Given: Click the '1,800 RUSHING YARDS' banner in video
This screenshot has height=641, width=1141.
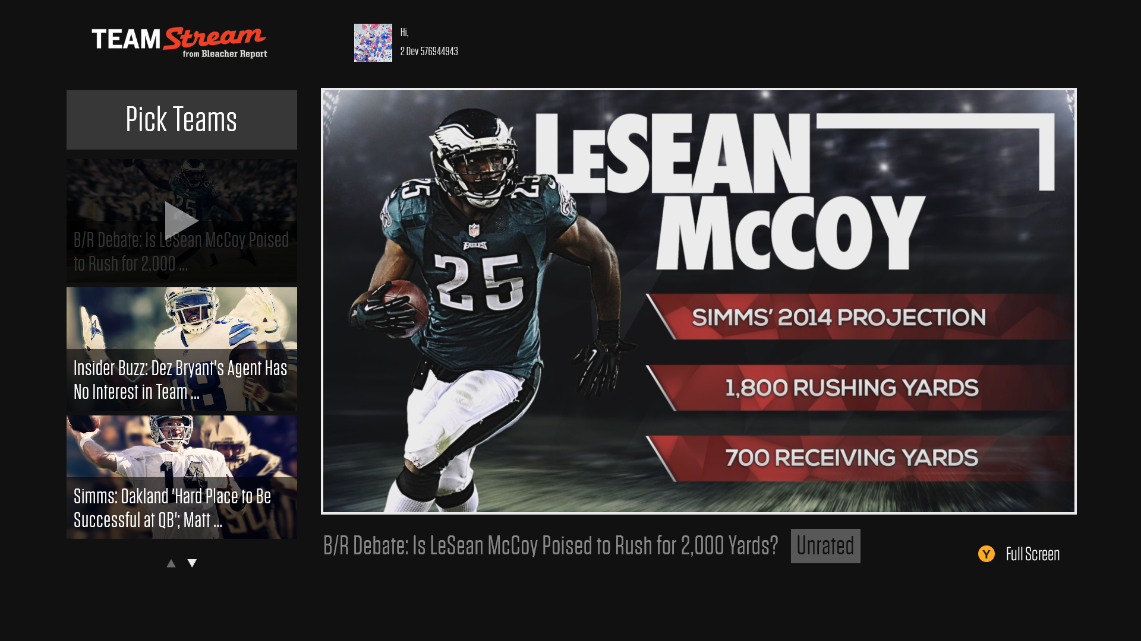Looking at the screenshot, I should (851, 388).
